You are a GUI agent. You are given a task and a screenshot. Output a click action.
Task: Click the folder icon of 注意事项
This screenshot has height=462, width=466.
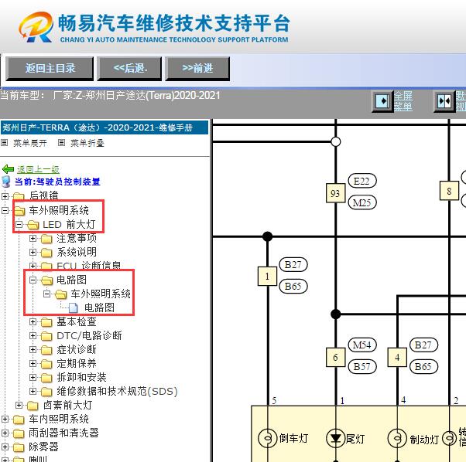(x=46, y=239)
